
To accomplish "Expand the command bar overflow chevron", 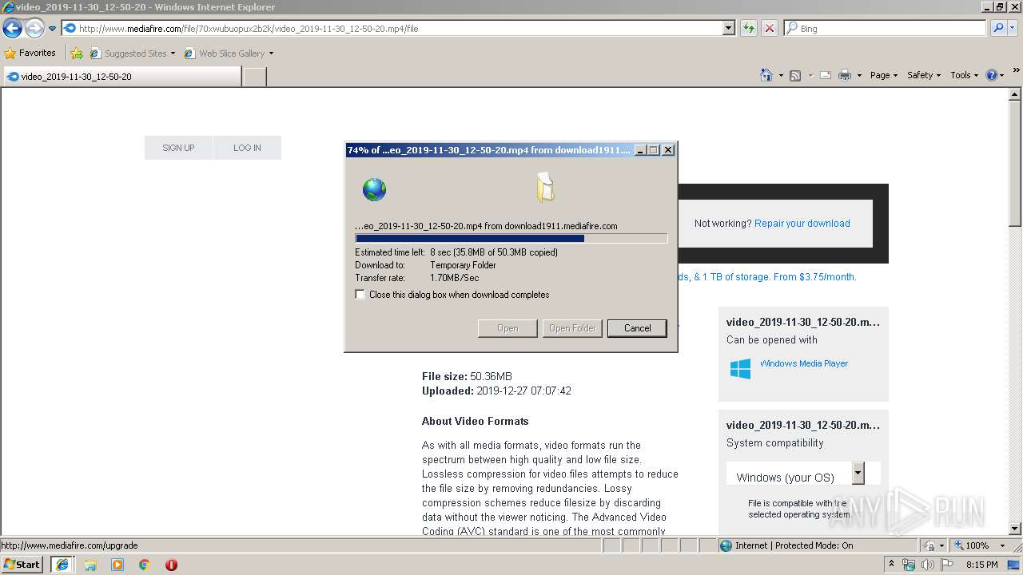I will 1017,71.
